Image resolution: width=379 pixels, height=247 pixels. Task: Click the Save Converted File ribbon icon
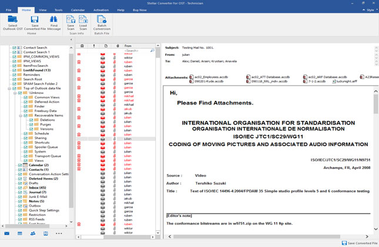click(x=35, y=19)
